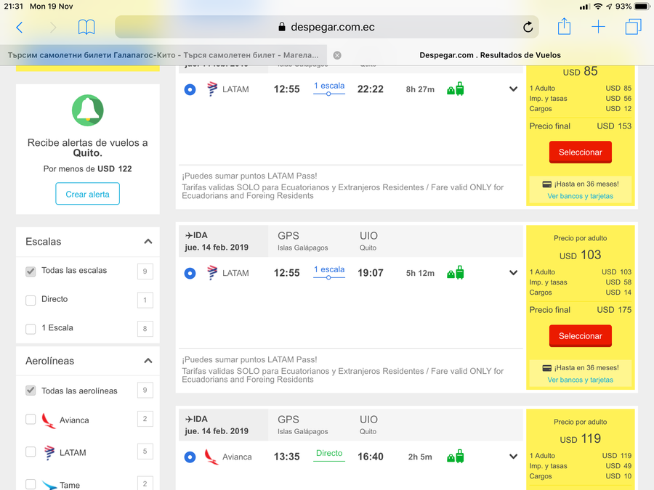Tap the count box 9 beside Todas las escalas
Viewport: 654px width, 490px height.
point(145,271)
